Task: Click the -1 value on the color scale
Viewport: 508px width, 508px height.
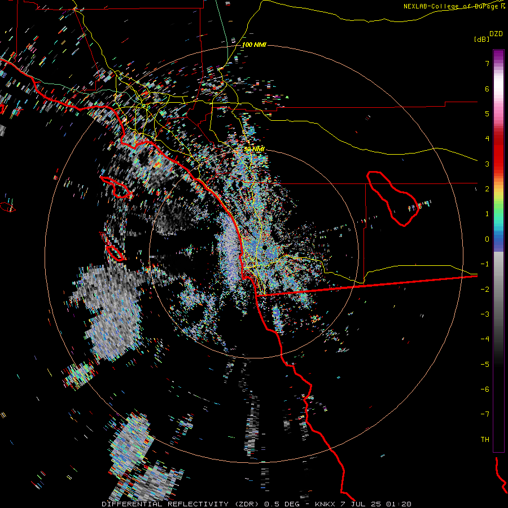Action: coord(485,264)
